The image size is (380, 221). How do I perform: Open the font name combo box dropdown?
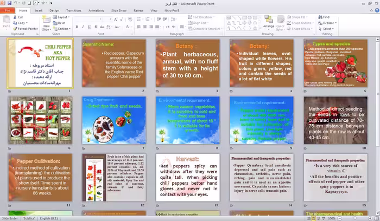click(x=100, y=19)
